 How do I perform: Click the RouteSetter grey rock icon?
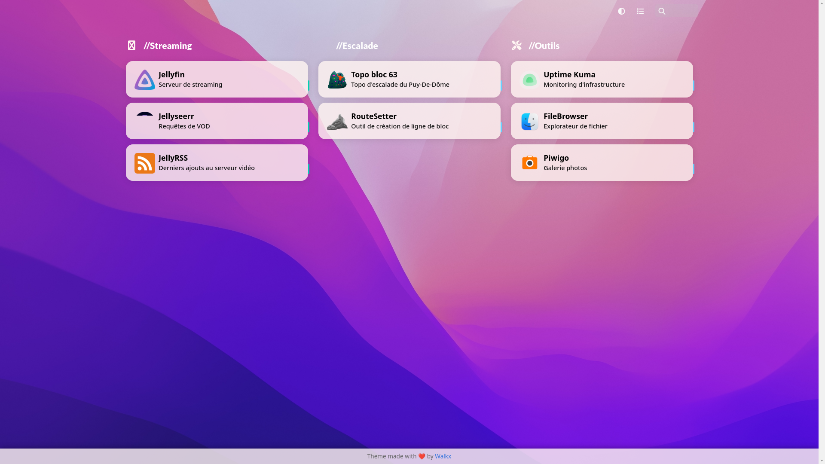[337, 122]
